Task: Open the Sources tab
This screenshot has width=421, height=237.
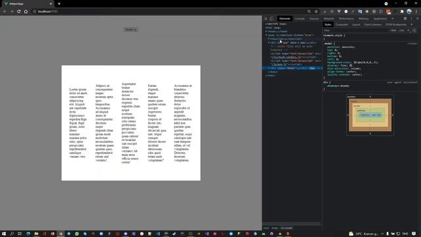Action: pos(314,18)
